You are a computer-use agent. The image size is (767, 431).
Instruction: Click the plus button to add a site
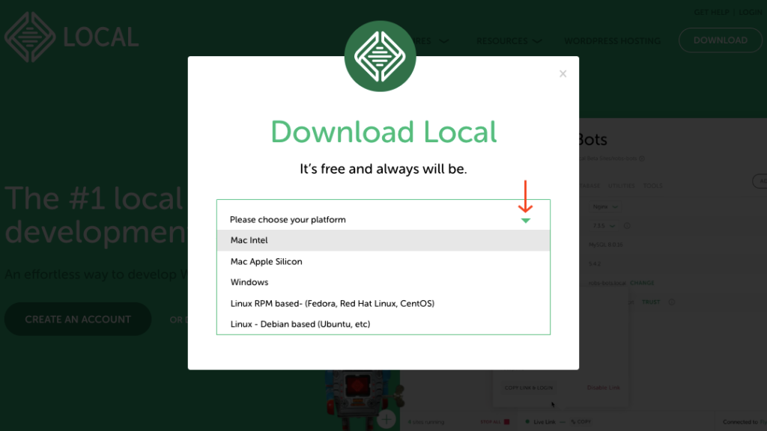(x=386, y=419)
